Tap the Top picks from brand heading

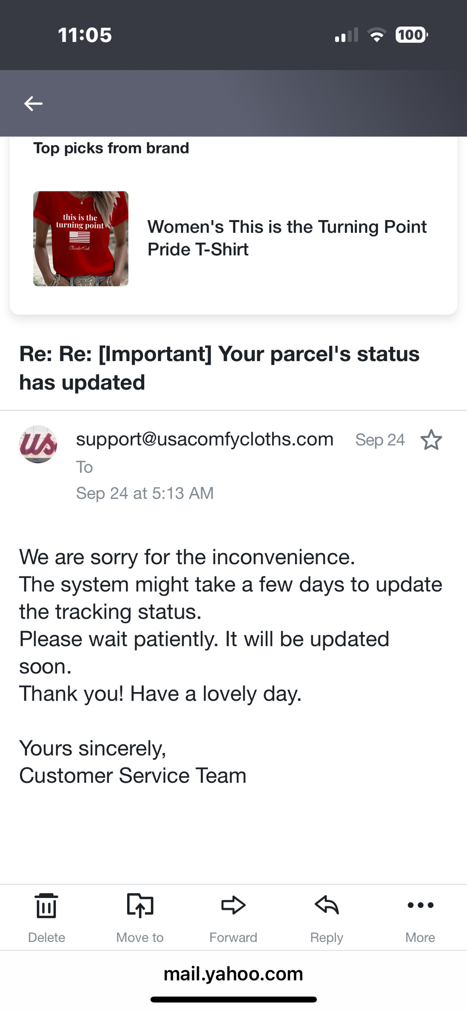pos(111,148)
